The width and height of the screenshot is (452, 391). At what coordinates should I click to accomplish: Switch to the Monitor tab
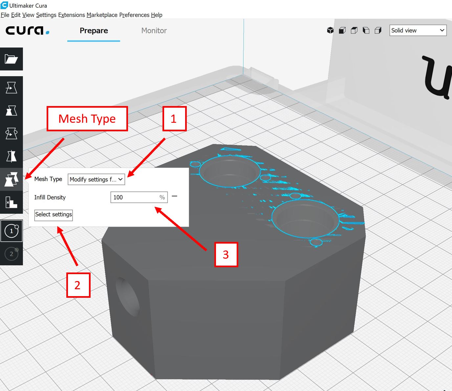point(154,31)
